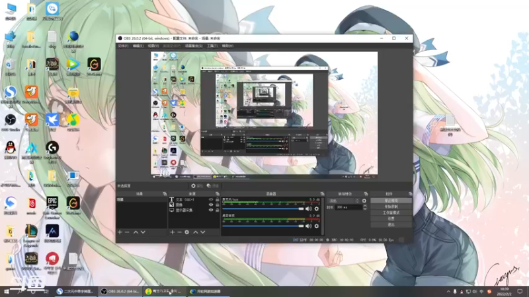Select the scene entry in Scenes list
Screen dimensions: 529x297
click(142, 200)
